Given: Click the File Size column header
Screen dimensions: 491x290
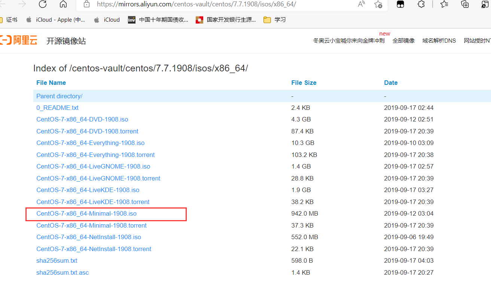Looking at the screenshot, I should (x=304, y=83).
